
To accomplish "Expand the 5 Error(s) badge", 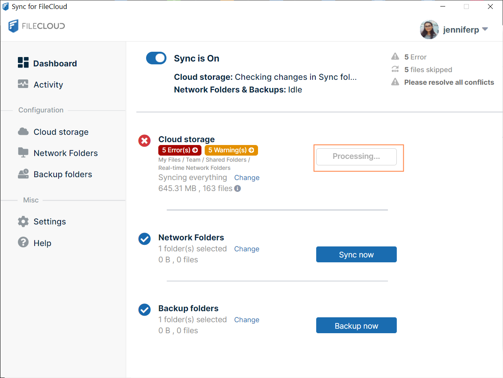I will pos(180,150).
